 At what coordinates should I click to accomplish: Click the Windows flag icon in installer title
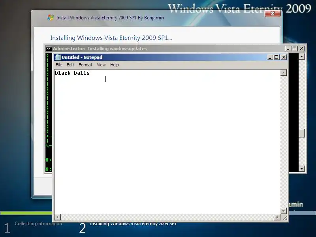pyautogui.click(x=51, y=17)
